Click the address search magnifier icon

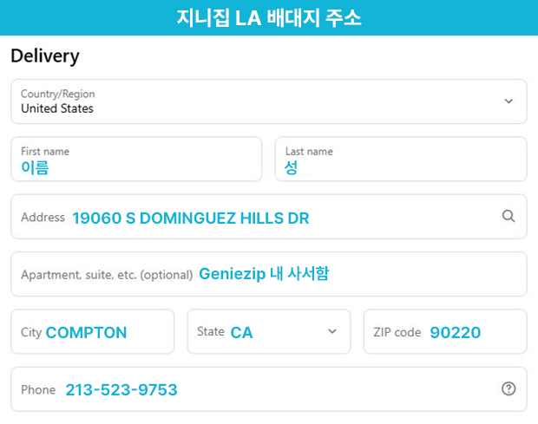tap(508, 216)
